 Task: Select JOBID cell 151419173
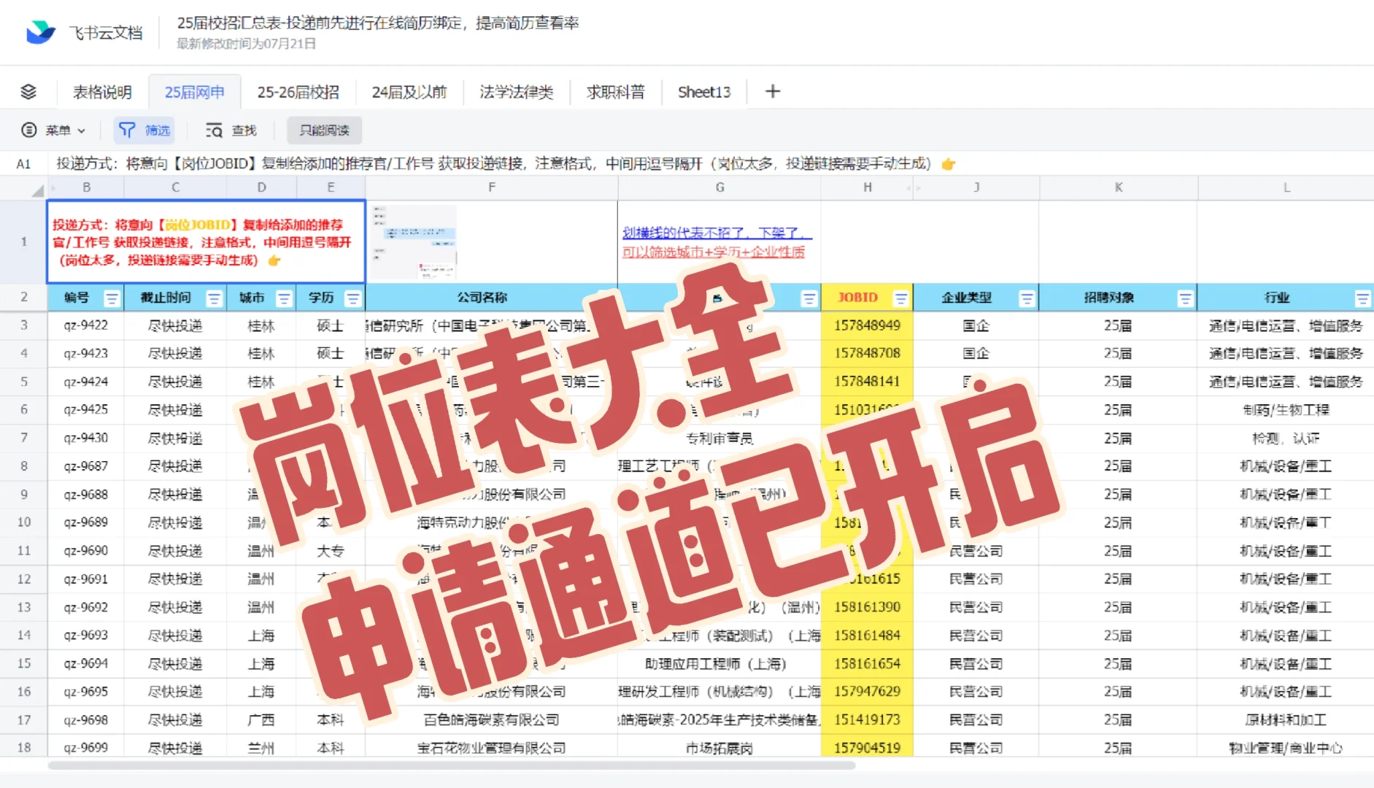tap(867, 720)
